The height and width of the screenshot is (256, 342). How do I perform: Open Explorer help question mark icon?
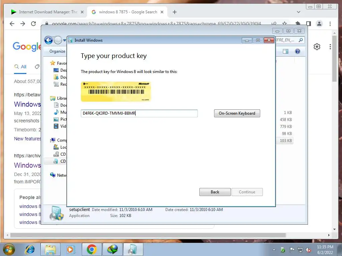click(298, 51)
